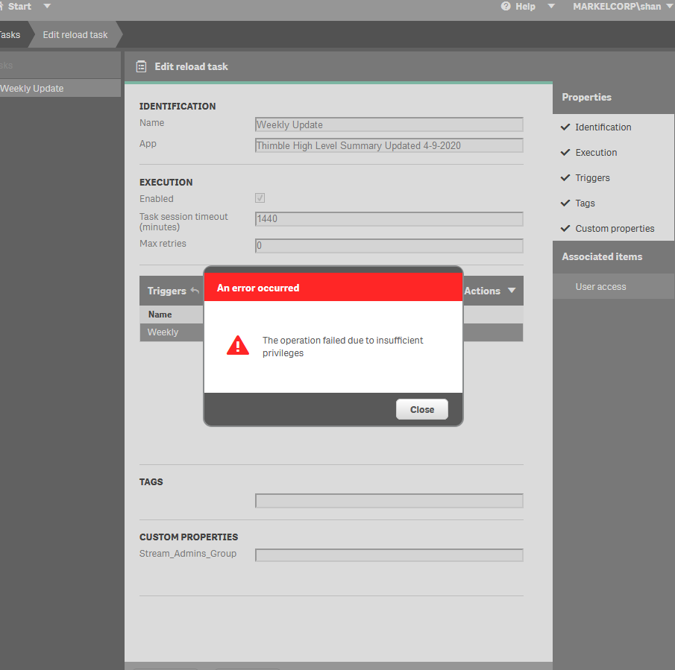Toggle the Enabled checkbox
The height and width of the screenshot is (670, 675).
tap(260, 198)
